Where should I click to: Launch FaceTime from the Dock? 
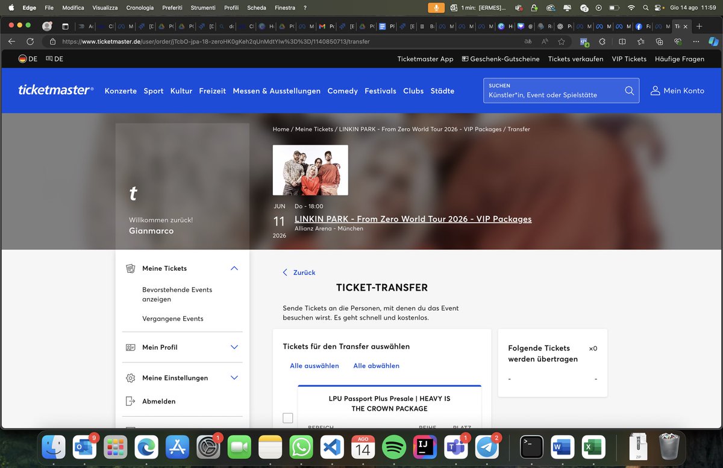click(239, 447)
